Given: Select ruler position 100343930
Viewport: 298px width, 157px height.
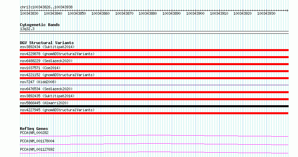Looking at the screenshot, I should point(266,13).
